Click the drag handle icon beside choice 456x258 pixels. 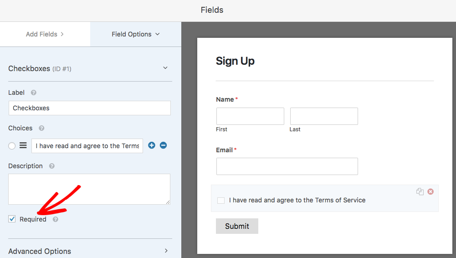pyautogui.click(x=23, y=145)
